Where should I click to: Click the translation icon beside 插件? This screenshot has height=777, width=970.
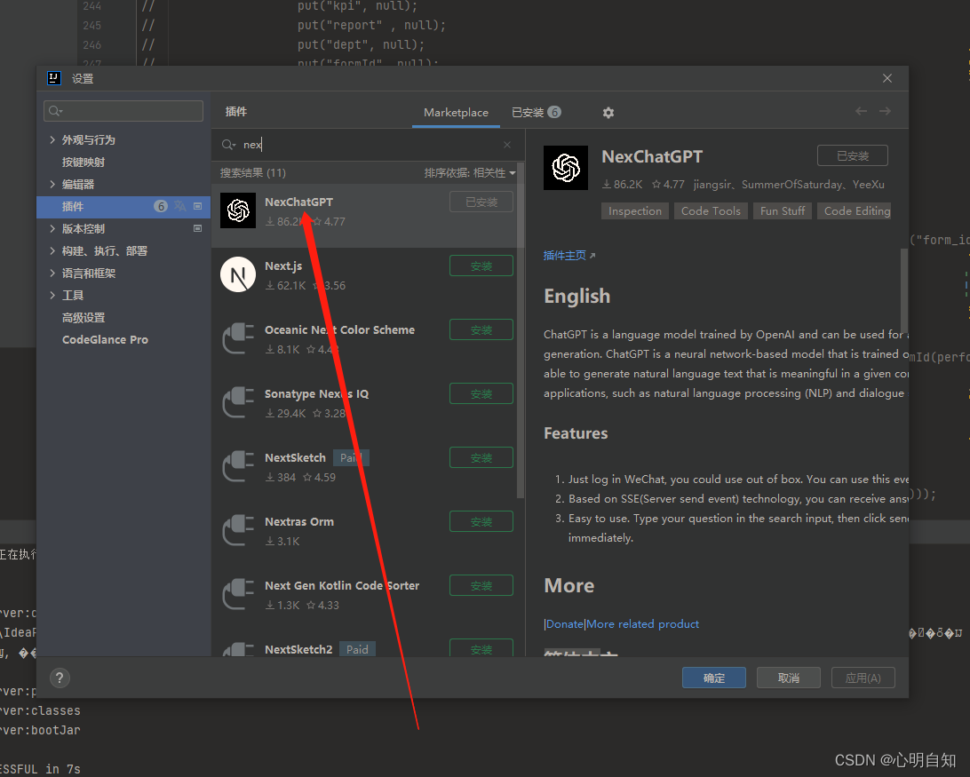point(180,207)
